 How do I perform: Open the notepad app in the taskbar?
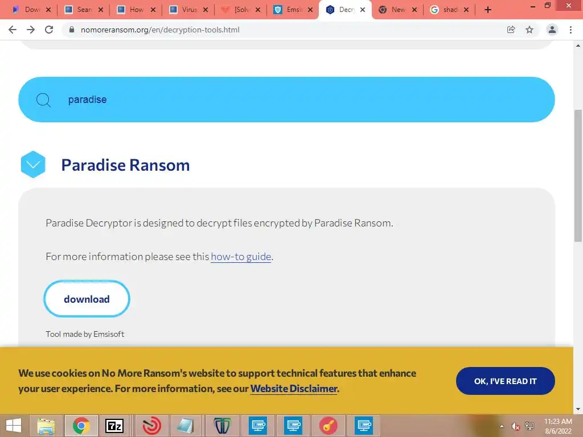[x=186, y=426]
